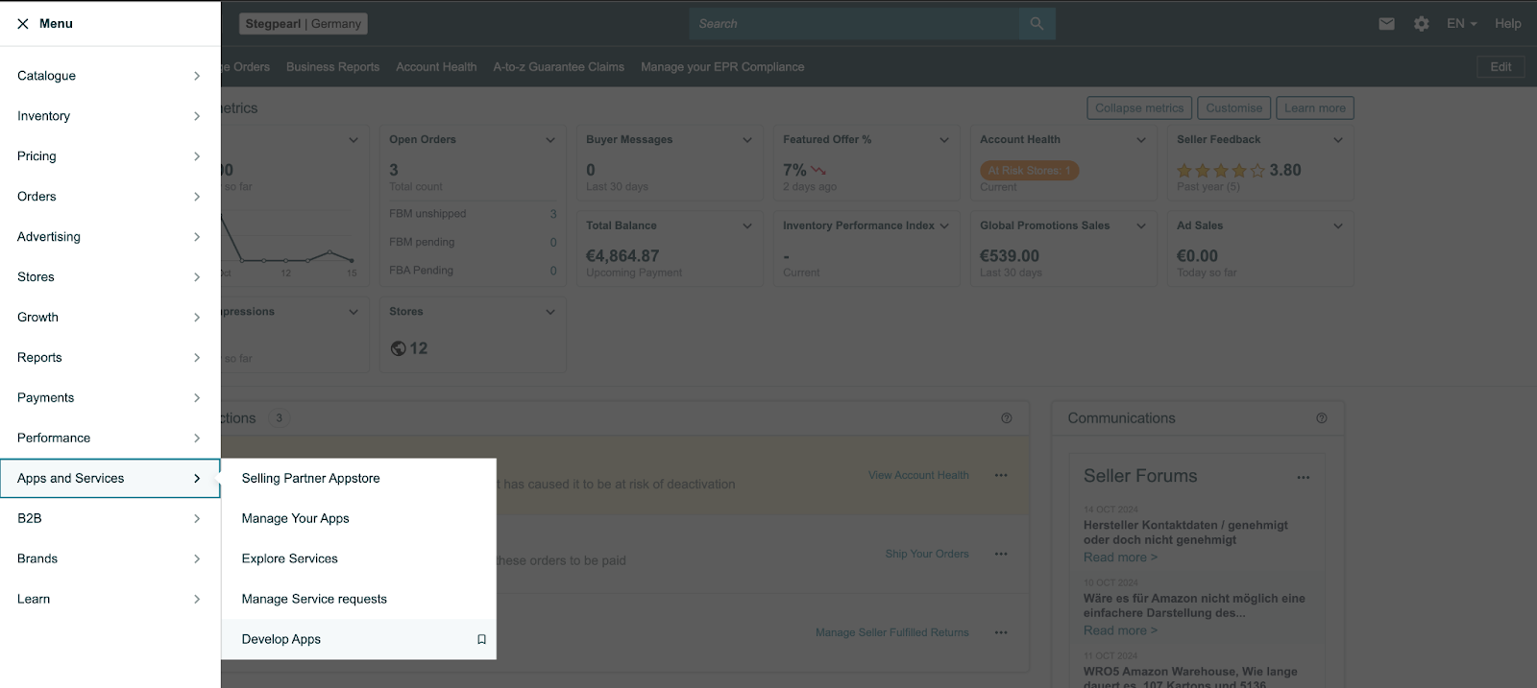Open the Learn menu item
This screenshot has width=1537, height=688.
tap(110, 599)
